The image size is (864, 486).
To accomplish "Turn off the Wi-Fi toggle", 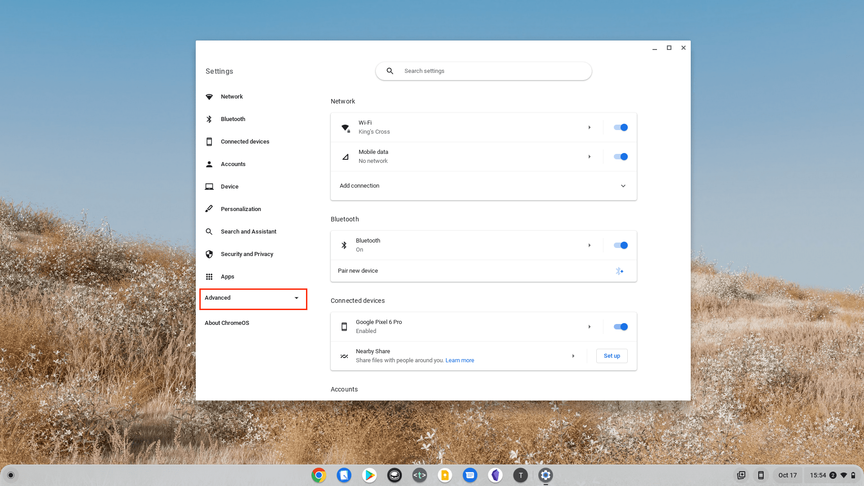I will [x=621, y=127].
